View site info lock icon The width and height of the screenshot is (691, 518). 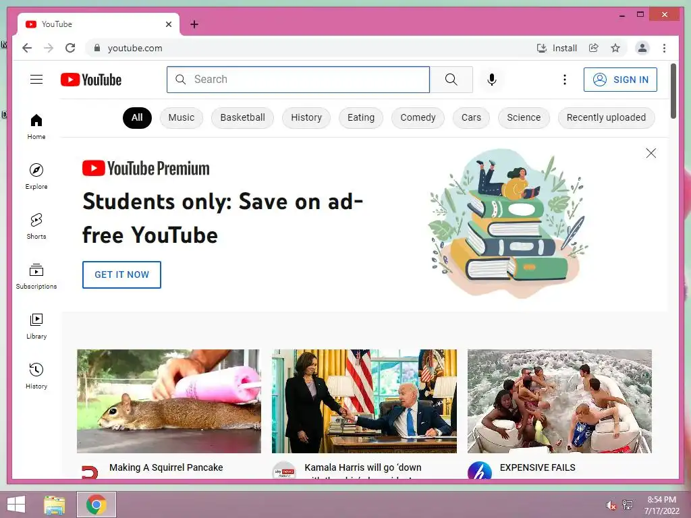pyautogui.click(x=97, y=48)
